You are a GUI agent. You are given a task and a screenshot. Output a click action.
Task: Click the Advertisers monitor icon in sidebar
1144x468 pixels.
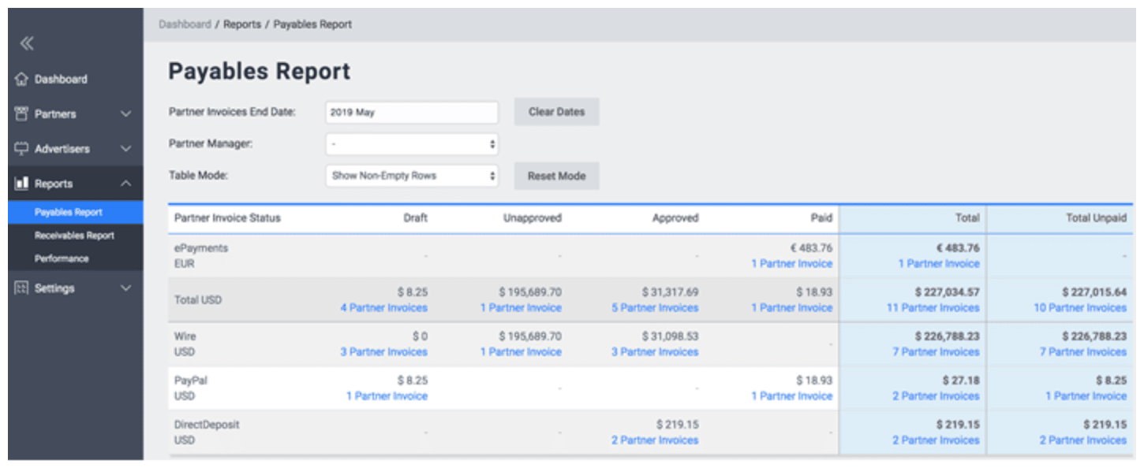21,148
